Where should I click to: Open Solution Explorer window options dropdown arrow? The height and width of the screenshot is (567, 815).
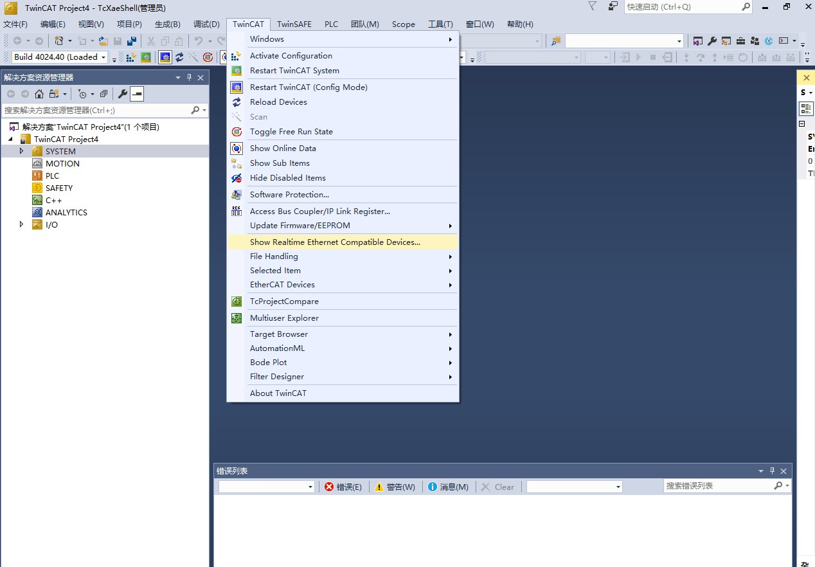point(178,77)
